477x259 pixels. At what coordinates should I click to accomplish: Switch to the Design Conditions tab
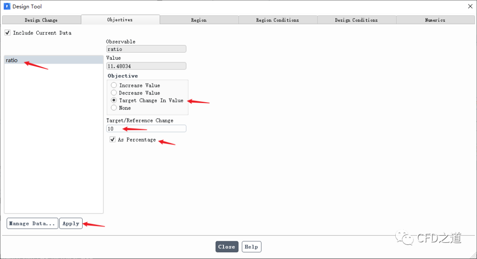coord(356,20)
